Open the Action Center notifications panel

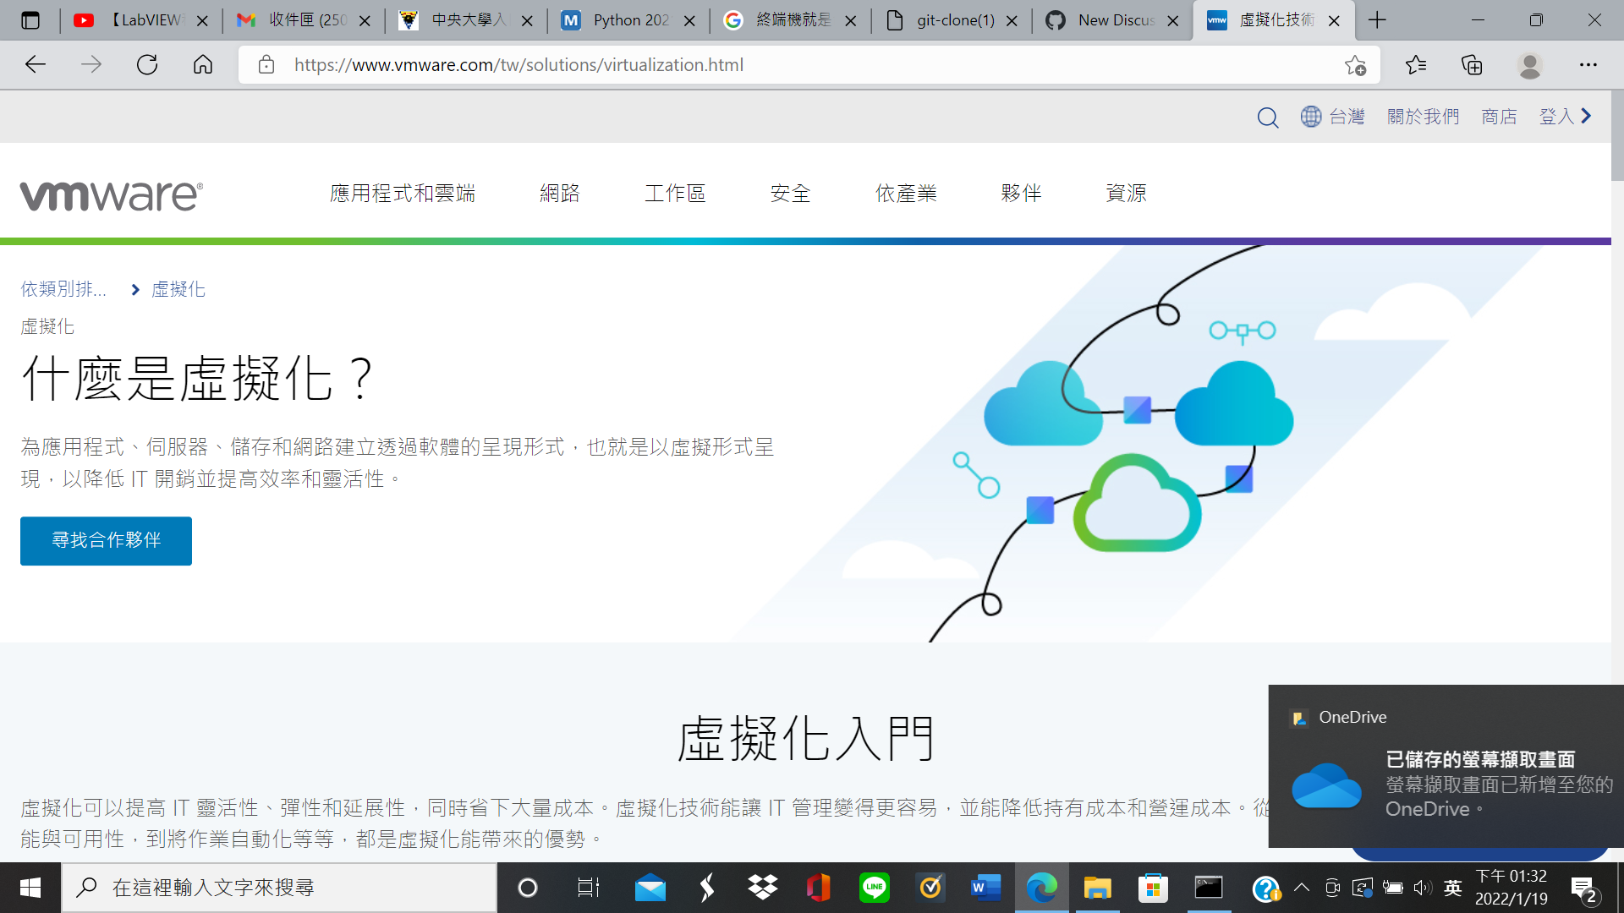1583,888
